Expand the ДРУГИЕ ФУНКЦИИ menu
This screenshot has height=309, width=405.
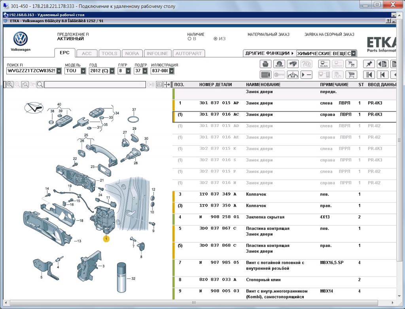click(269, 53)
